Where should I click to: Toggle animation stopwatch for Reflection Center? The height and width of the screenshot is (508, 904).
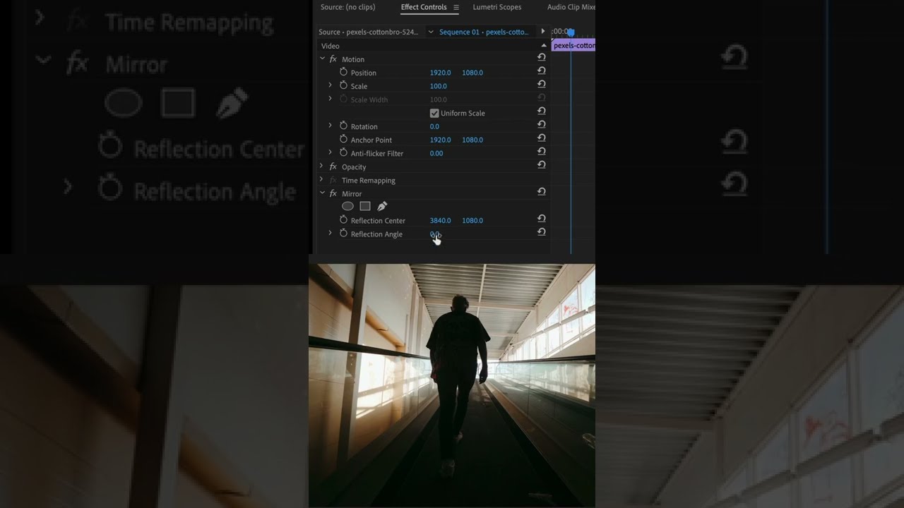tap(344, 219)
